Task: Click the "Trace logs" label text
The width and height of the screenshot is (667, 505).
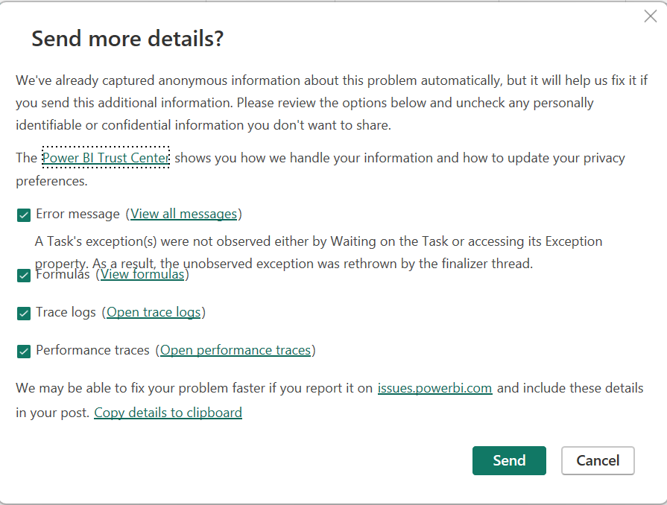Action: [x=66, y=312]
